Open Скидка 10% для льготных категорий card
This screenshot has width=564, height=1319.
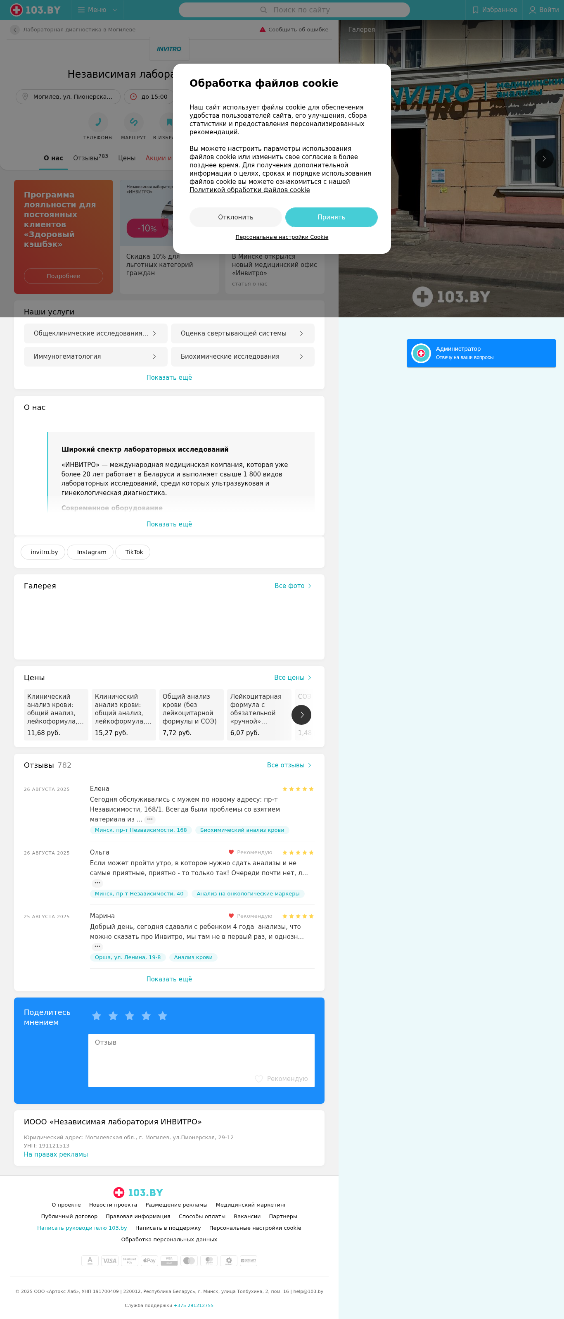[169, 236]
